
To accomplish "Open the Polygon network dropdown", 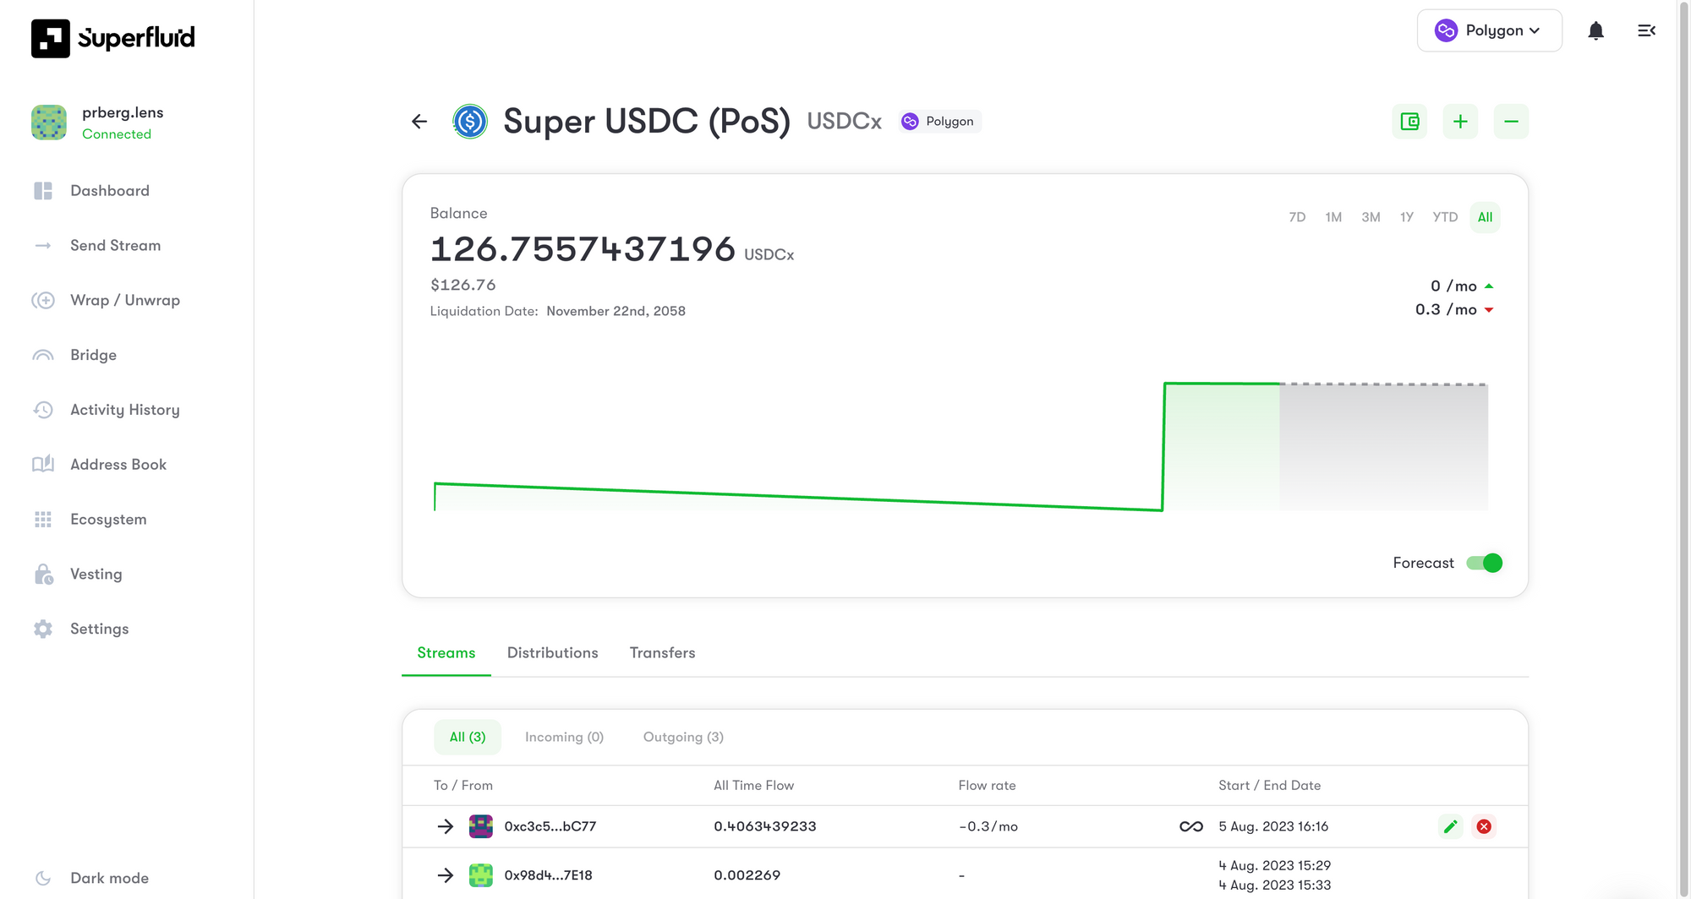I will [1489, 31].
